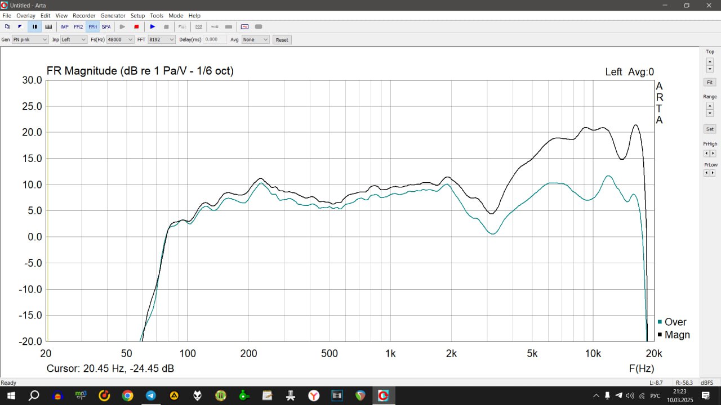Open the Help menu
The width and height of the screenshot is (721, 405).
point(194,16)
